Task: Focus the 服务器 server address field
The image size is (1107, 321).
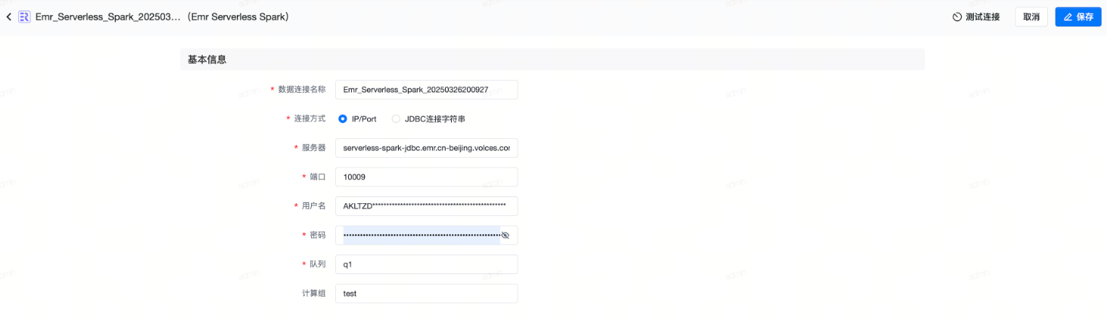Action: click(x=427, y=148)
